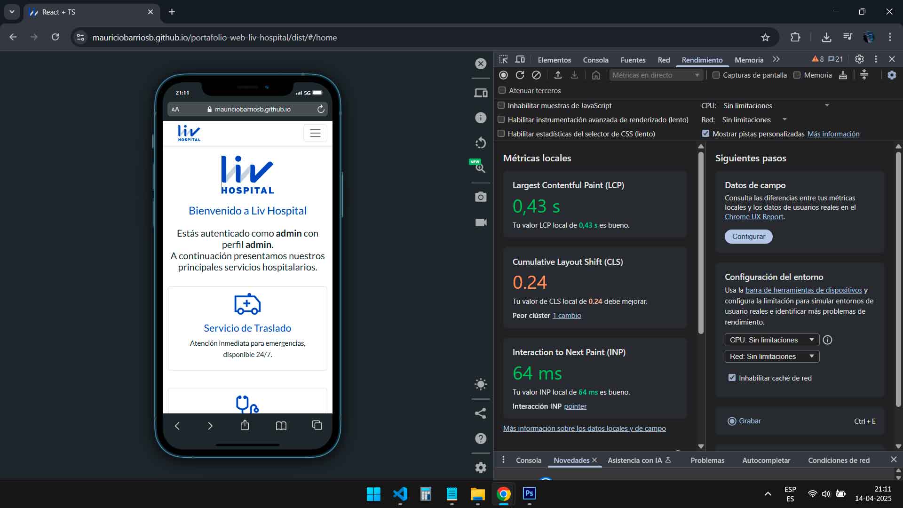Click the Métricas locales vertical scrollbar
The width and height of the screenshot is (903, 508).
(x=701, y=242)
